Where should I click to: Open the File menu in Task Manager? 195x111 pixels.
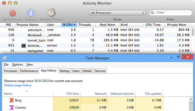pos(6,64)
